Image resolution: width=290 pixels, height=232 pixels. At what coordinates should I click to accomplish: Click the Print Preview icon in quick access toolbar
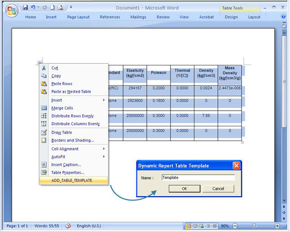pyautogui.click(x=61, y=8)
